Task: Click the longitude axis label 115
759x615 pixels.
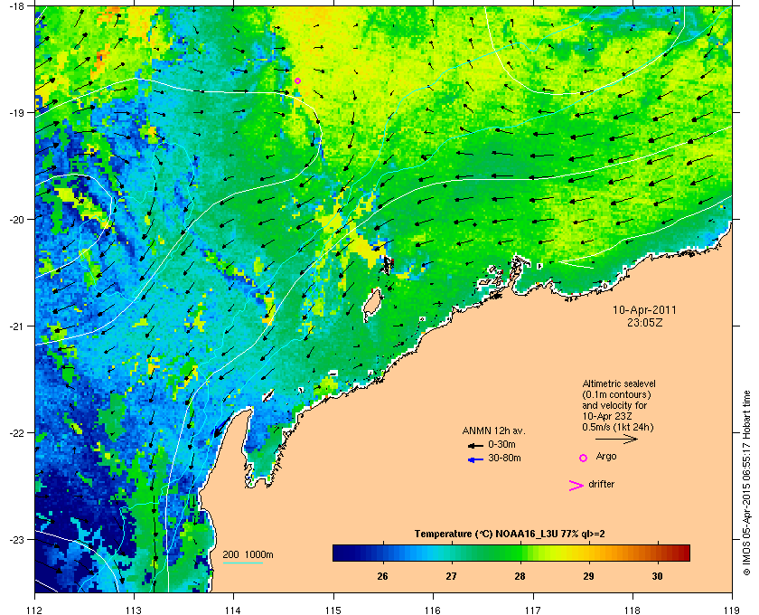Action: (333, 610)
